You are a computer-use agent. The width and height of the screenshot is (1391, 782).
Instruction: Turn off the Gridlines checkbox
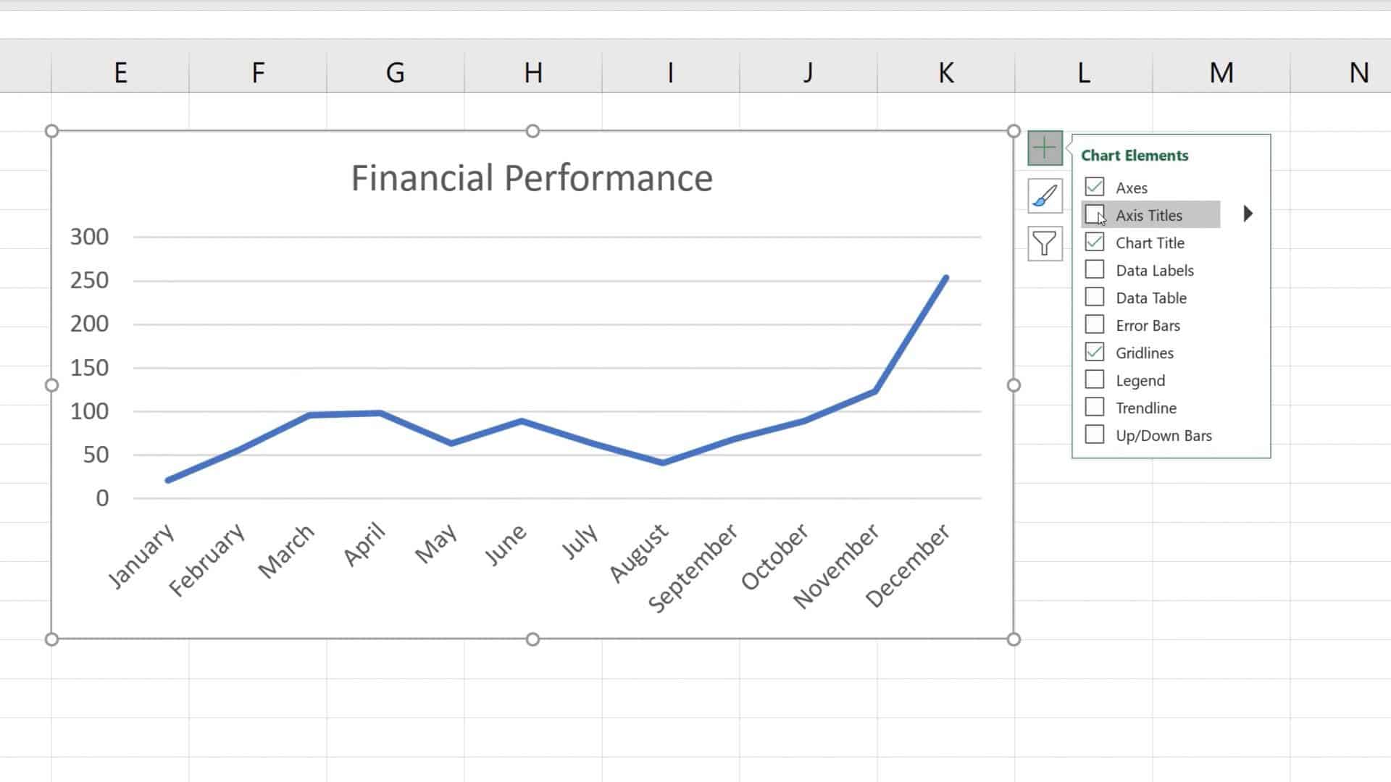(x=1094, y=352)
